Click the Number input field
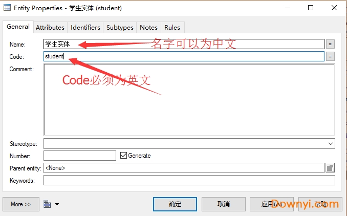Viewport: 347px width, 216px height. (80, 156)
